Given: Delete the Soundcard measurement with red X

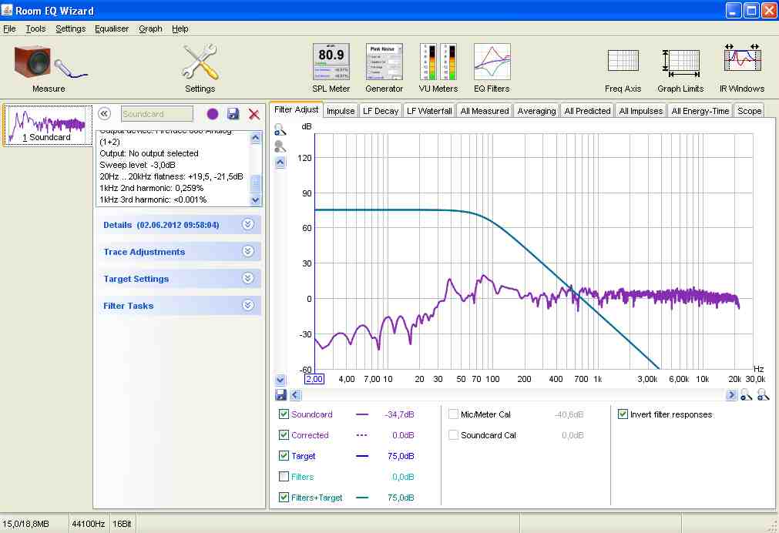Looking at the screenshot, I should pos(254,114).
